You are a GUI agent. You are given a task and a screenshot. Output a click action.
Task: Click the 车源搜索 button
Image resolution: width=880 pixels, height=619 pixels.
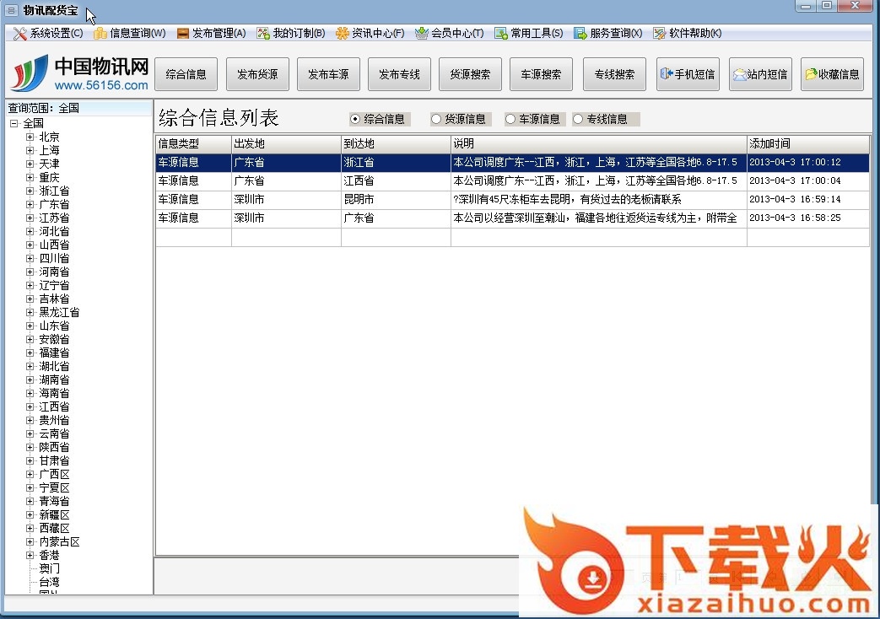point(541,74)
